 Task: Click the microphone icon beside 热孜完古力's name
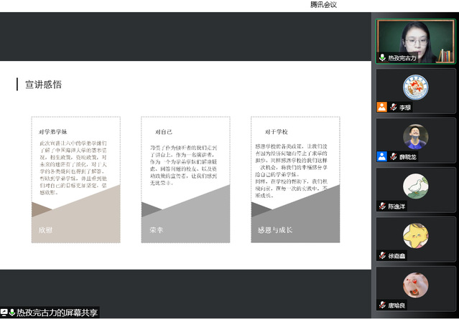[383, 58]
